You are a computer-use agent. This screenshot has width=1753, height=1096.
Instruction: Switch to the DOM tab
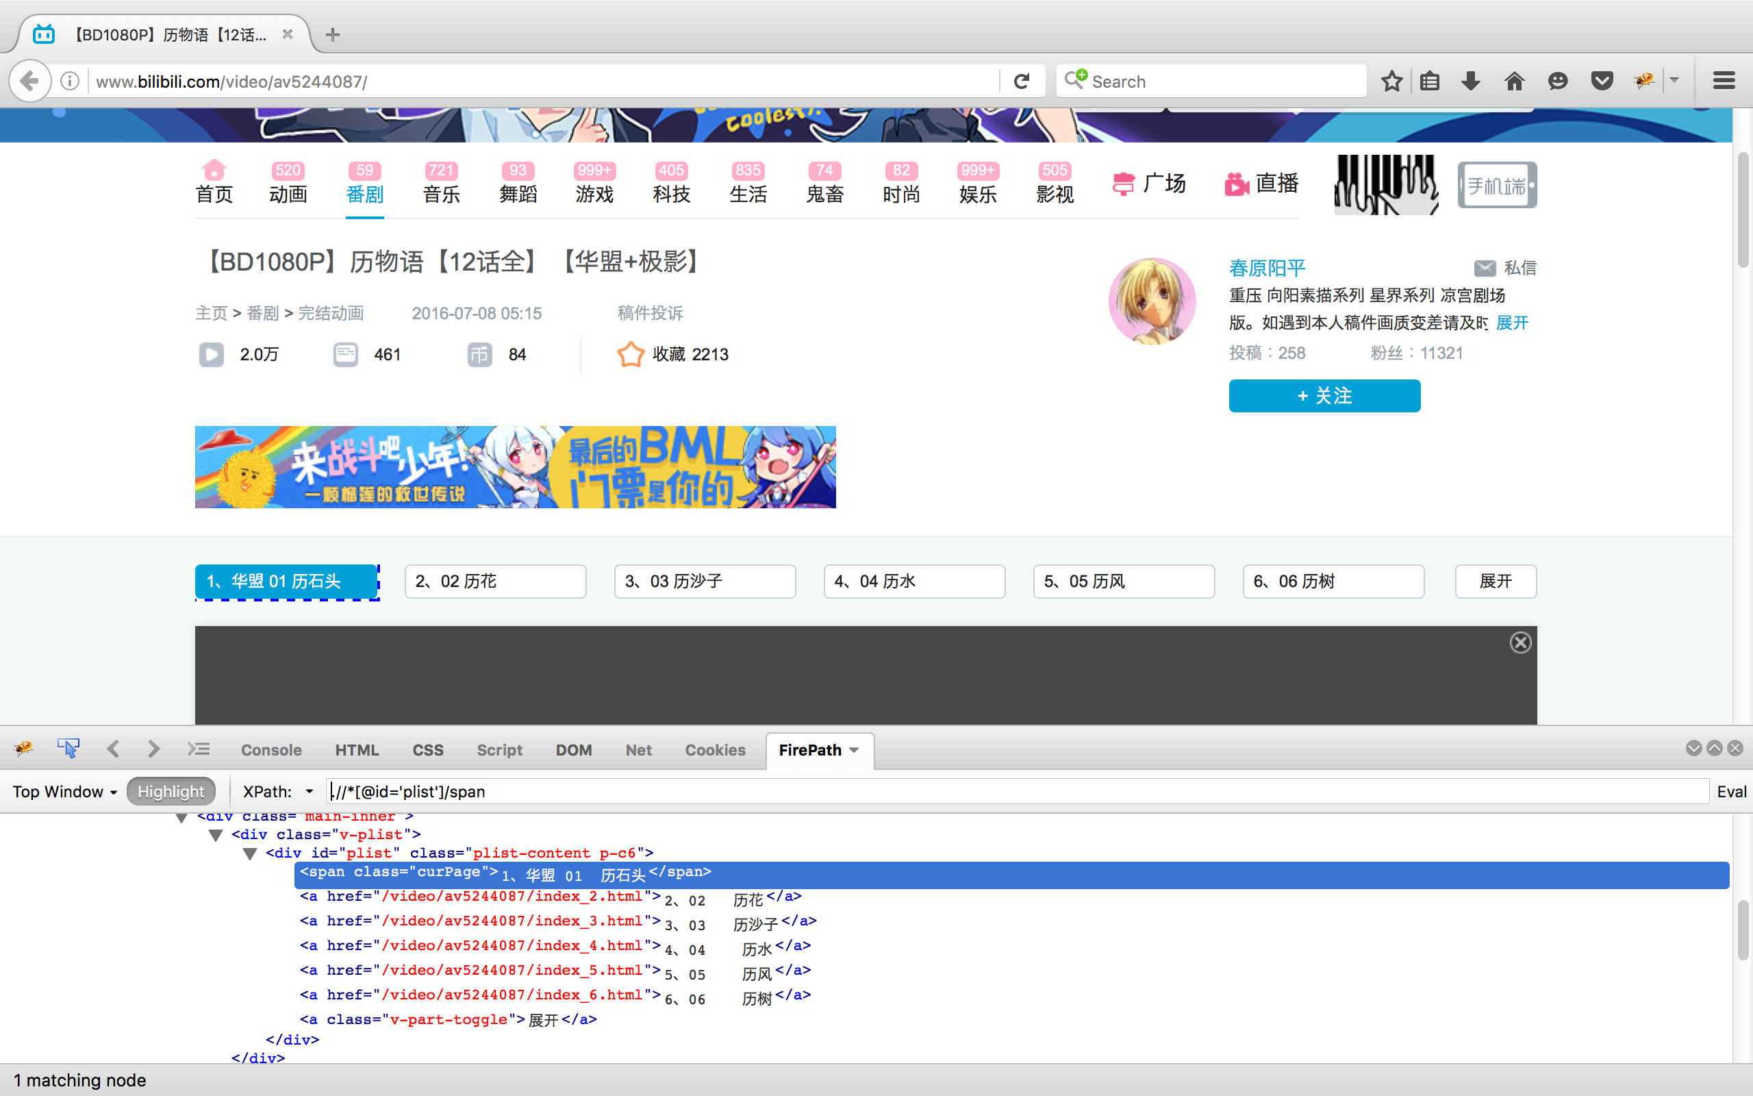(x=574, y=749)
